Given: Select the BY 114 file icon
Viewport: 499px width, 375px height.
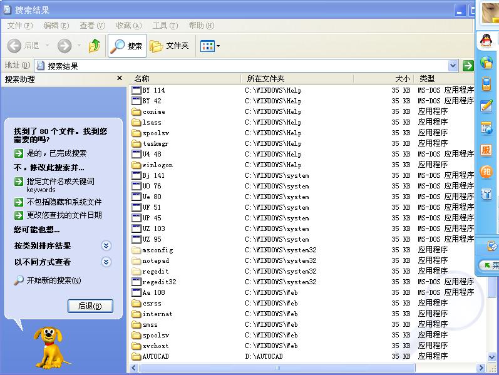Looking at the screenshot, I should pyautogui.click(x=136, y=90).
